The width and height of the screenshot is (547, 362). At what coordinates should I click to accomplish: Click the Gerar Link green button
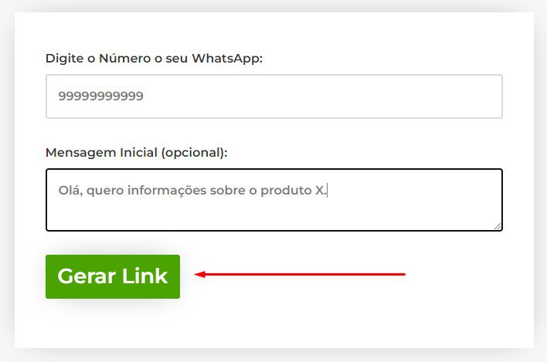(x=113, y=276)
